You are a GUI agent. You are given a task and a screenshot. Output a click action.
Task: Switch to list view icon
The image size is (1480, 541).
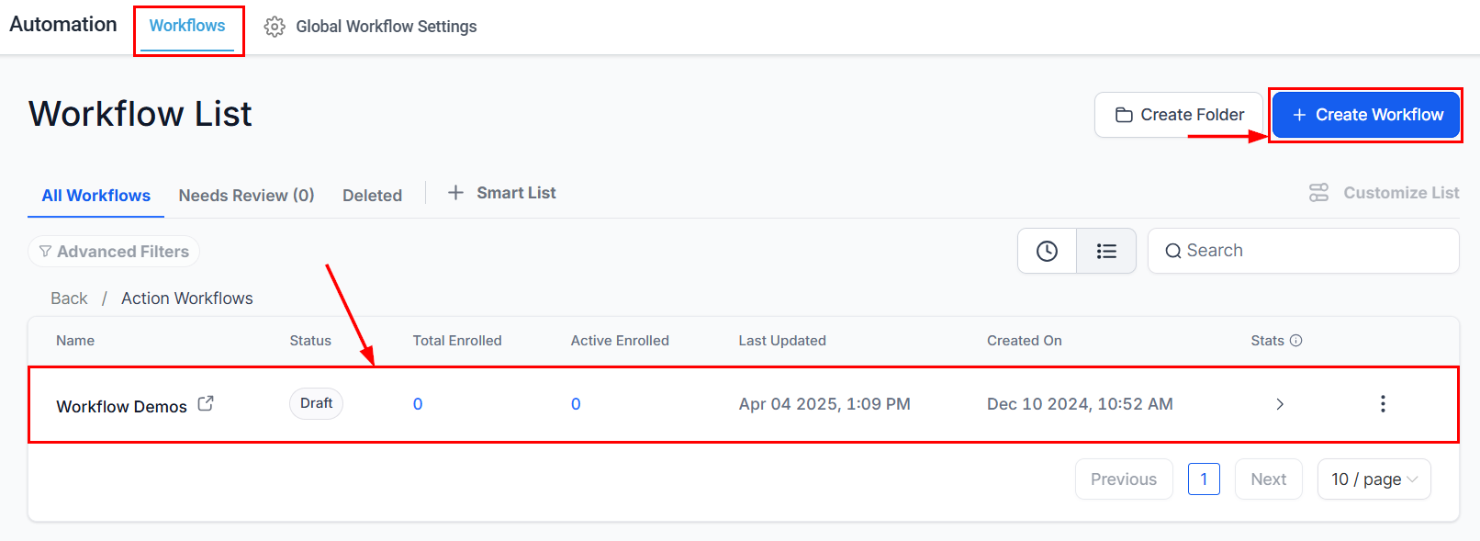tap(1106, 251)
